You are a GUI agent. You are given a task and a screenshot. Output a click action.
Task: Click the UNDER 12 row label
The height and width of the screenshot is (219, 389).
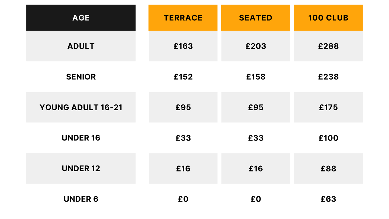81,169
